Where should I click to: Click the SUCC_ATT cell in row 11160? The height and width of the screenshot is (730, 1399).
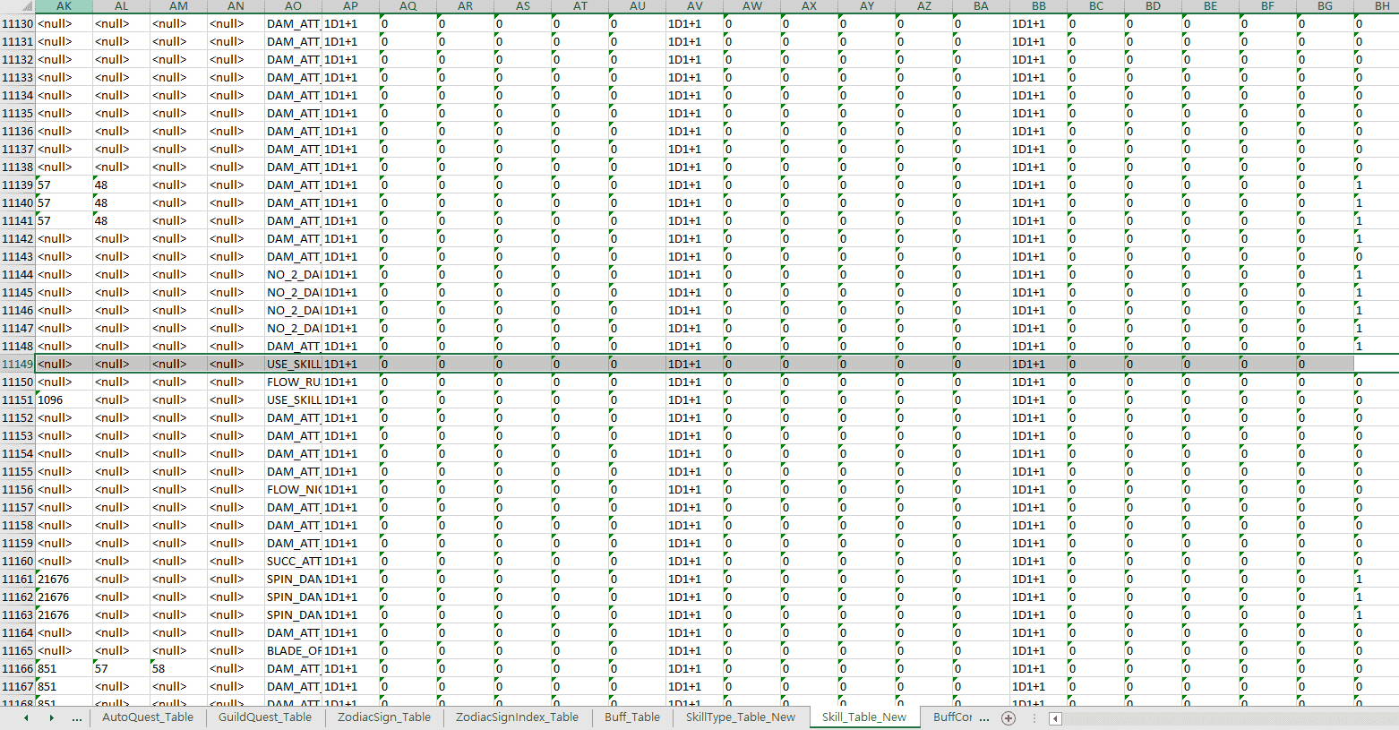[293, 562]
